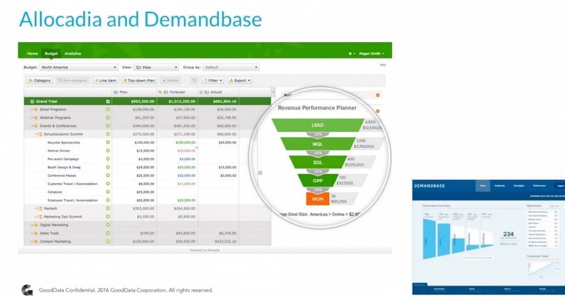Click the Webinar Programs status circle icon
The height and width of the screenshot is (299, 565).
pos(108,117)
